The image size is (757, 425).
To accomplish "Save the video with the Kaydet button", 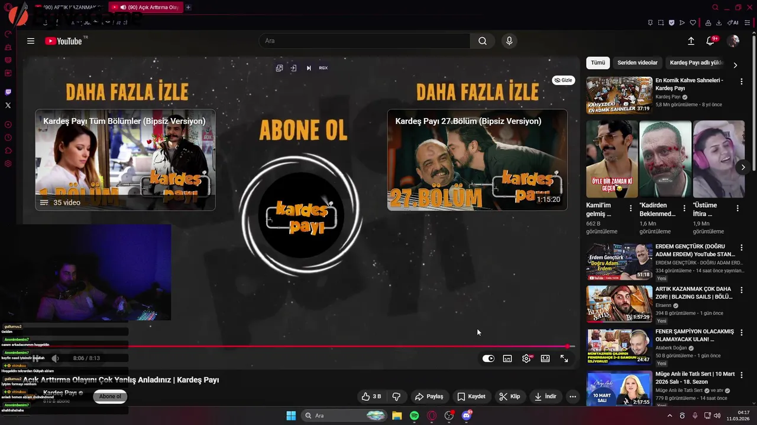I will click(x=471, y=397).
